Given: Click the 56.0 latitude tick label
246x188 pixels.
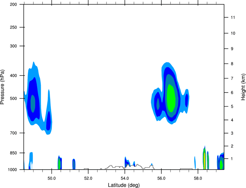Looking at the screenshot, I should click(161, 178).
